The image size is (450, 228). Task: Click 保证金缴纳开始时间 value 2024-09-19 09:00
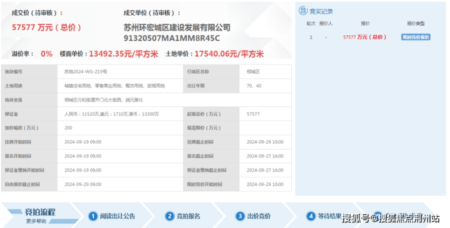pos(83,170)
